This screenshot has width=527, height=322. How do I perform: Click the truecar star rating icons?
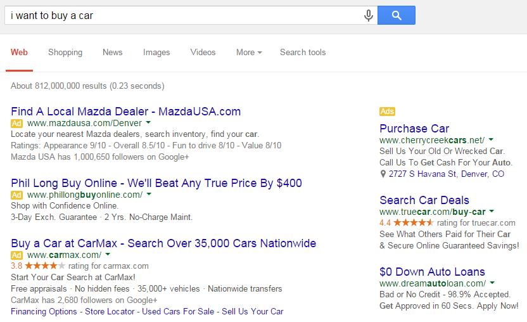pyautogui.click(x=414, y=223)
